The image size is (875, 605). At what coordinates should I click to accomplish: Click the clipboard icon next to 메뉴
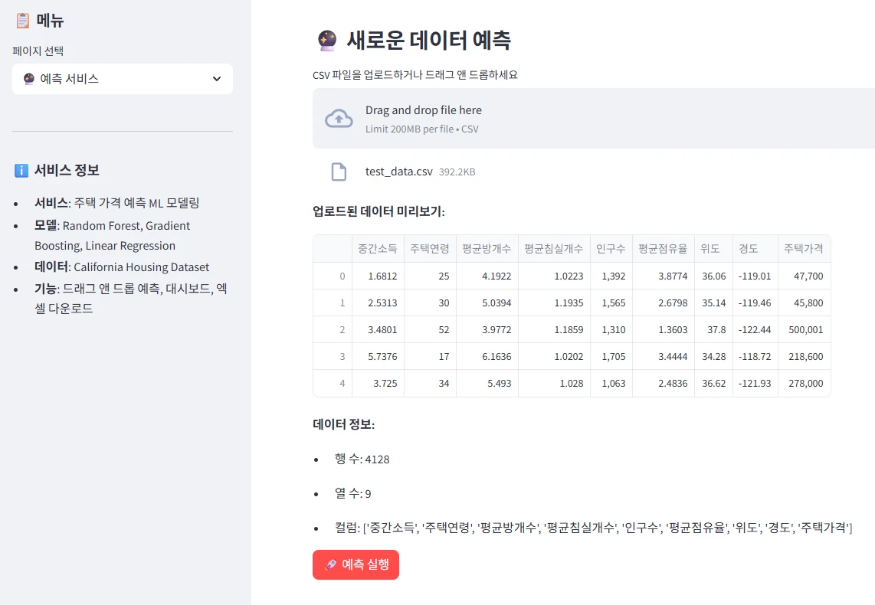point(22,21)
